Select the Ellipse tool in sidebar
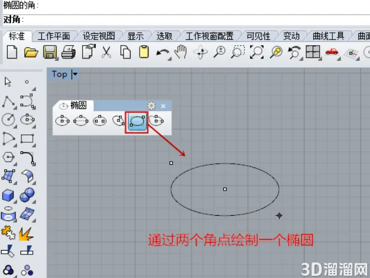 click(x=27, y=119)
